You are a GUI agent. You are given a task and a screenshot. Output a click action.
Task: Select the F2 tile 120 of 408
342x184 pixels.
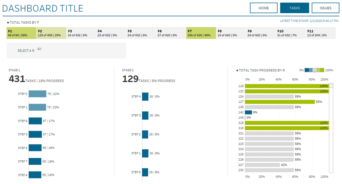pos(51,33)
